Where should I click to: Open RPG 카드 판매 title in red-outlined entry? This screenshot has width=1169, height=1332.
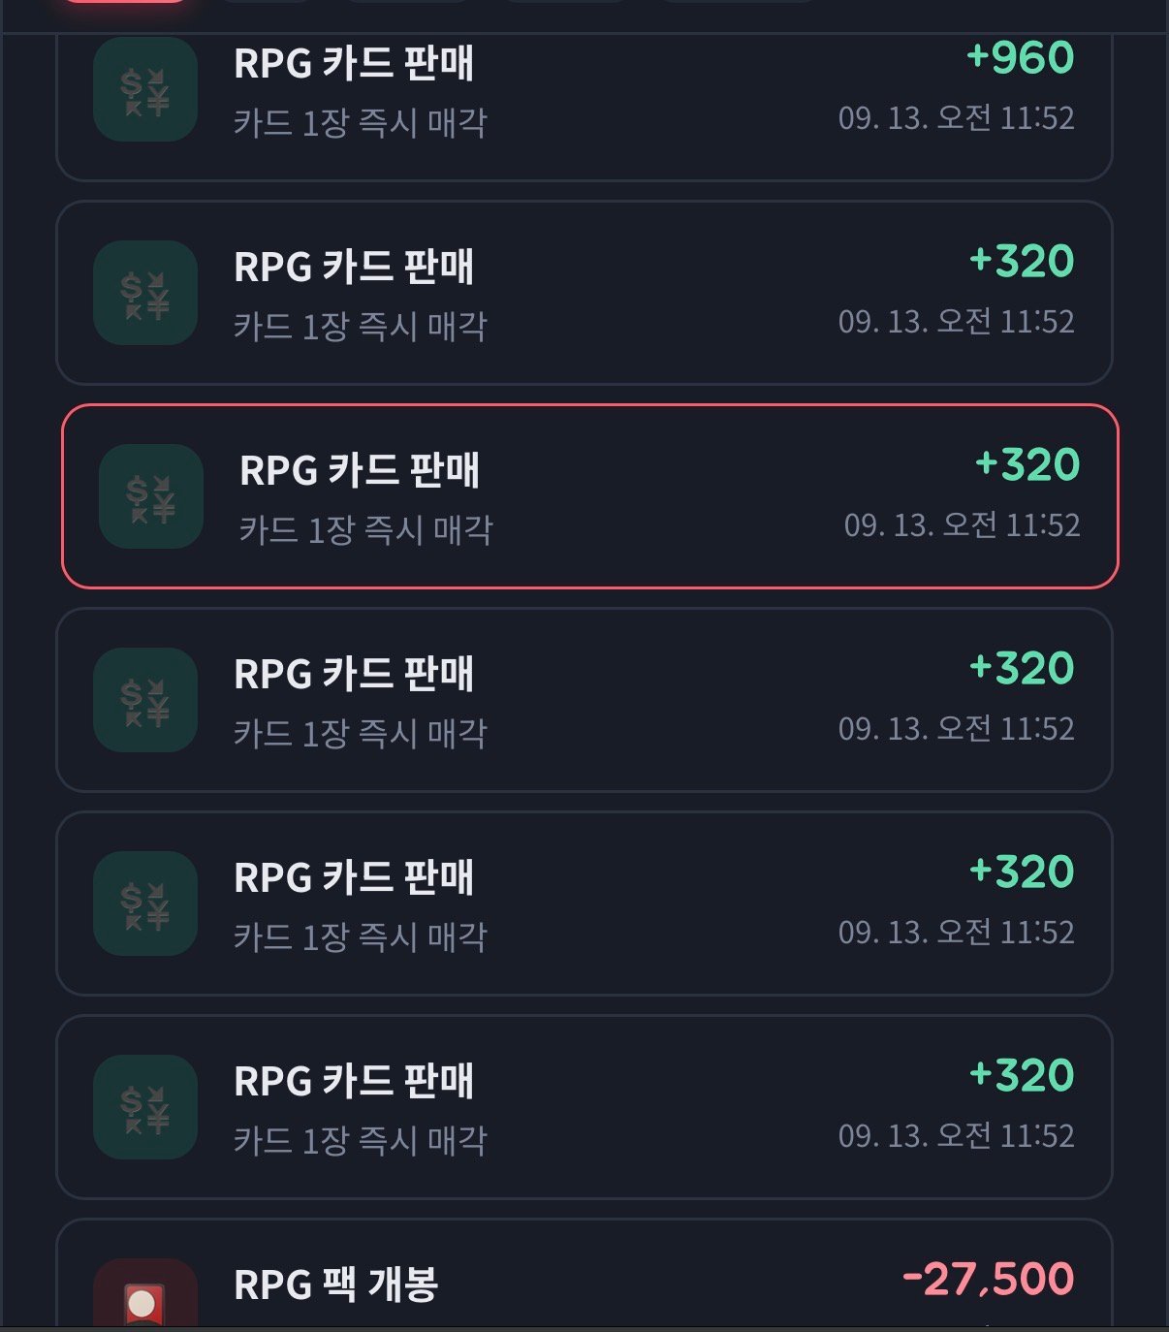(x=360, y=470)
